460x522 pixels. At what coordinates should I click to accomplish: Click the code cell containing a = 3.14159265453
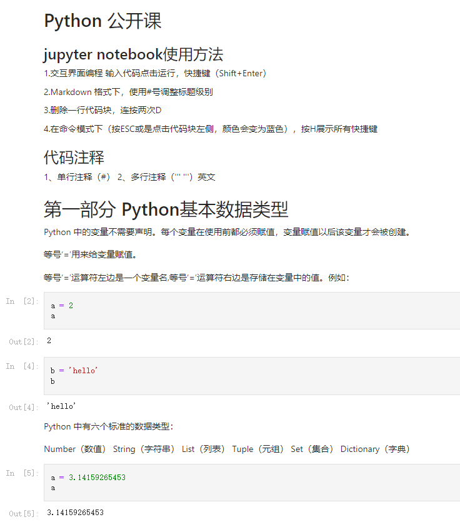pyautogui.click(x=252, y=483)
